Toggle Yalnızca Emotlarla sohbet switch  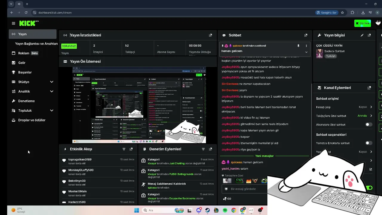click(369, 143)
